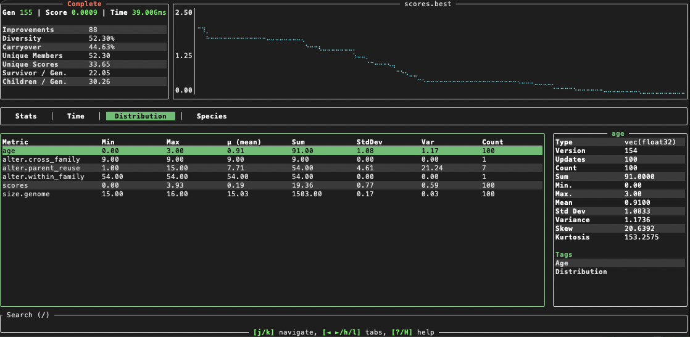Click the Tags heading in detail panel
This screenshot has width=690, height=337.
pyautogui.click(x=563, y=254)
